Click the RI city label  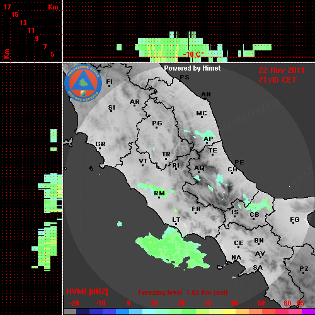coord(176,166)
